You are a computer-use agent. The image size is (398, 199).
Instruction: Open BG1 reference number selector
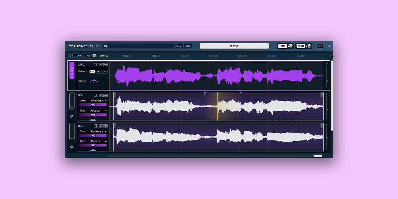point(72,101)
